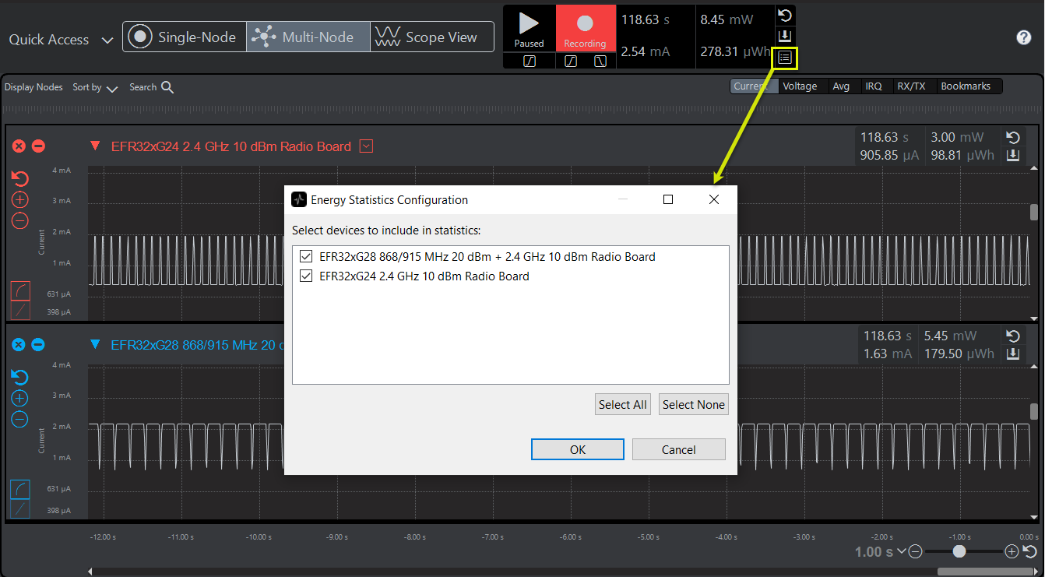Click the help question mark icon
This screenshot has height=577, width=1045.
pyautogui.click(x=1024, y=37)
